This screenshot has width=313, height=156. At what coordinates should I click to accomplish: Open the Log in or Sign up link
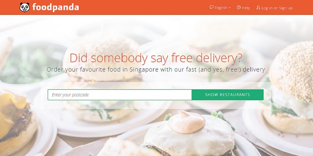[274, 8]
